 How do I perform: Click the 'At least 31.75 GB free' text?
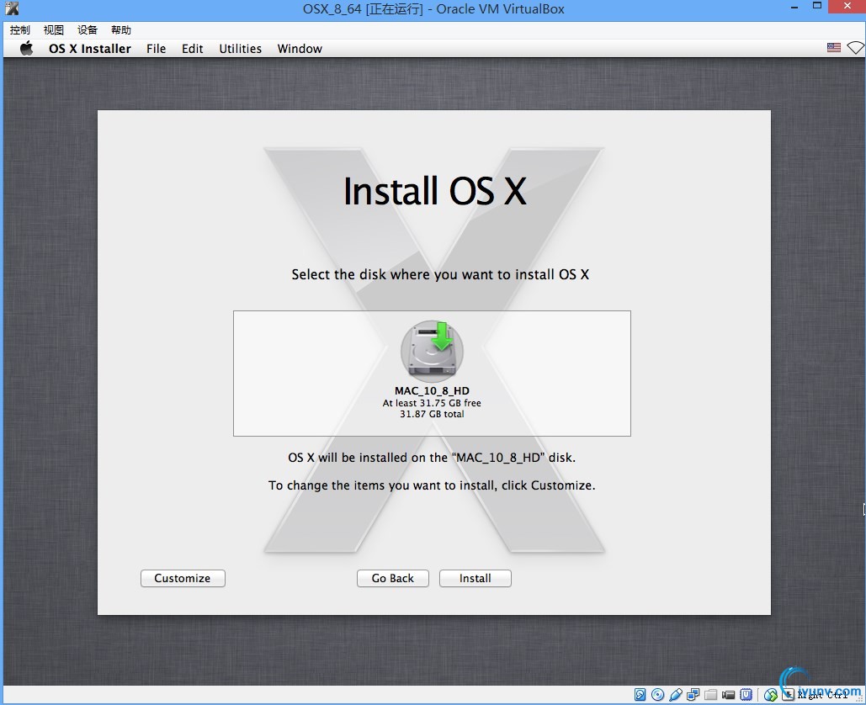pyautogui.click(x=432, y=403)
